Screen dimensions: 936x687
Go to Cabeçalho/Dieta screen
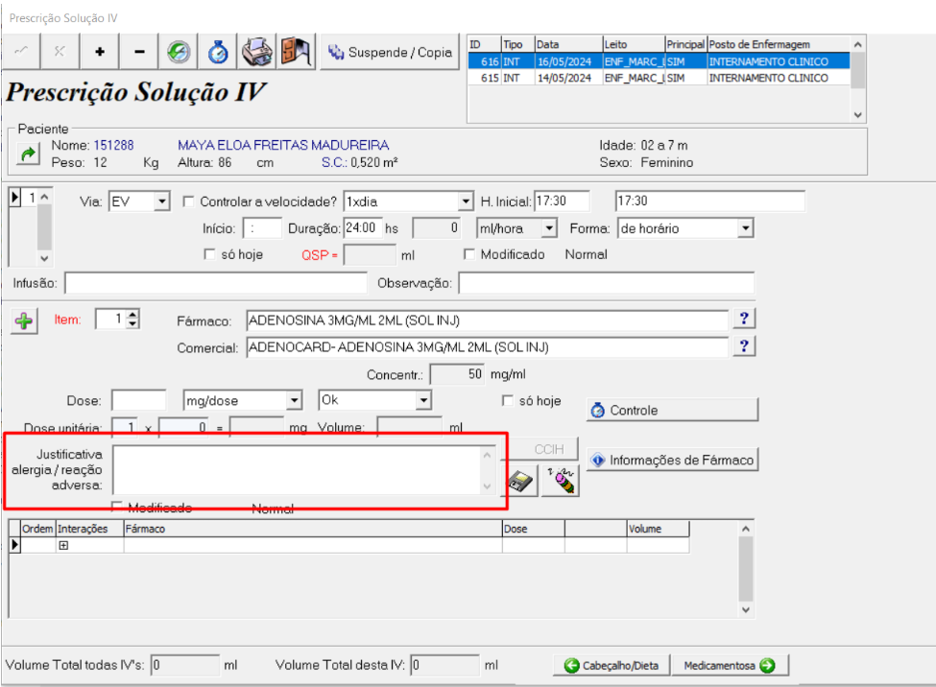[612, 665]
